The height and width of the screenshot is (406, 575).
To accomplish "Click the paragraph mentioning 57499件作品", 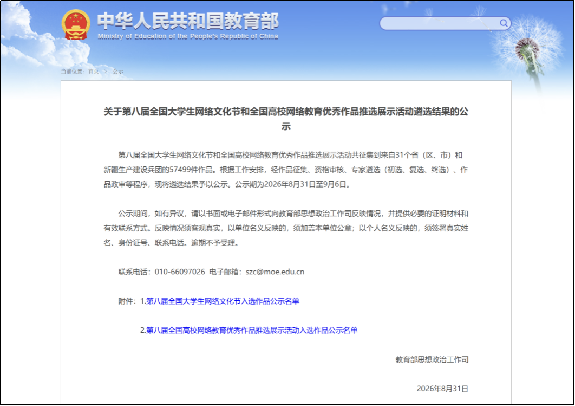I will pyautogui.click(x=286, y=170).
